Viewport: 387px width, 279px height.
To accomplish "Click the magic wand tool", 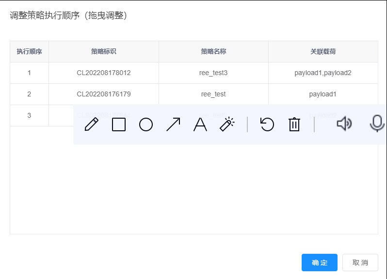I will [227, 124].
